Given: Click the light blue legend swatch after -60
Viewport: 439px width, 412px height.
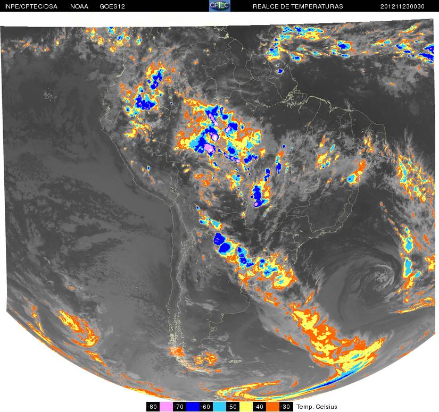Looking at the screenshot, I should click(x=219, y=407).
